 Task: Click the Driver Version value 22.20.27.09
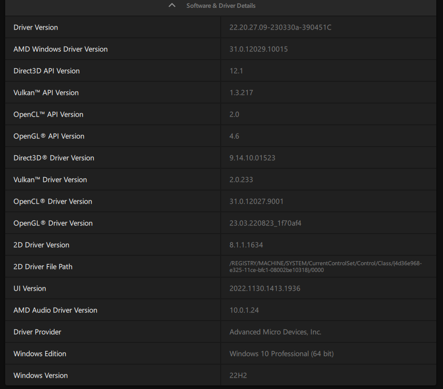(280, 27)
